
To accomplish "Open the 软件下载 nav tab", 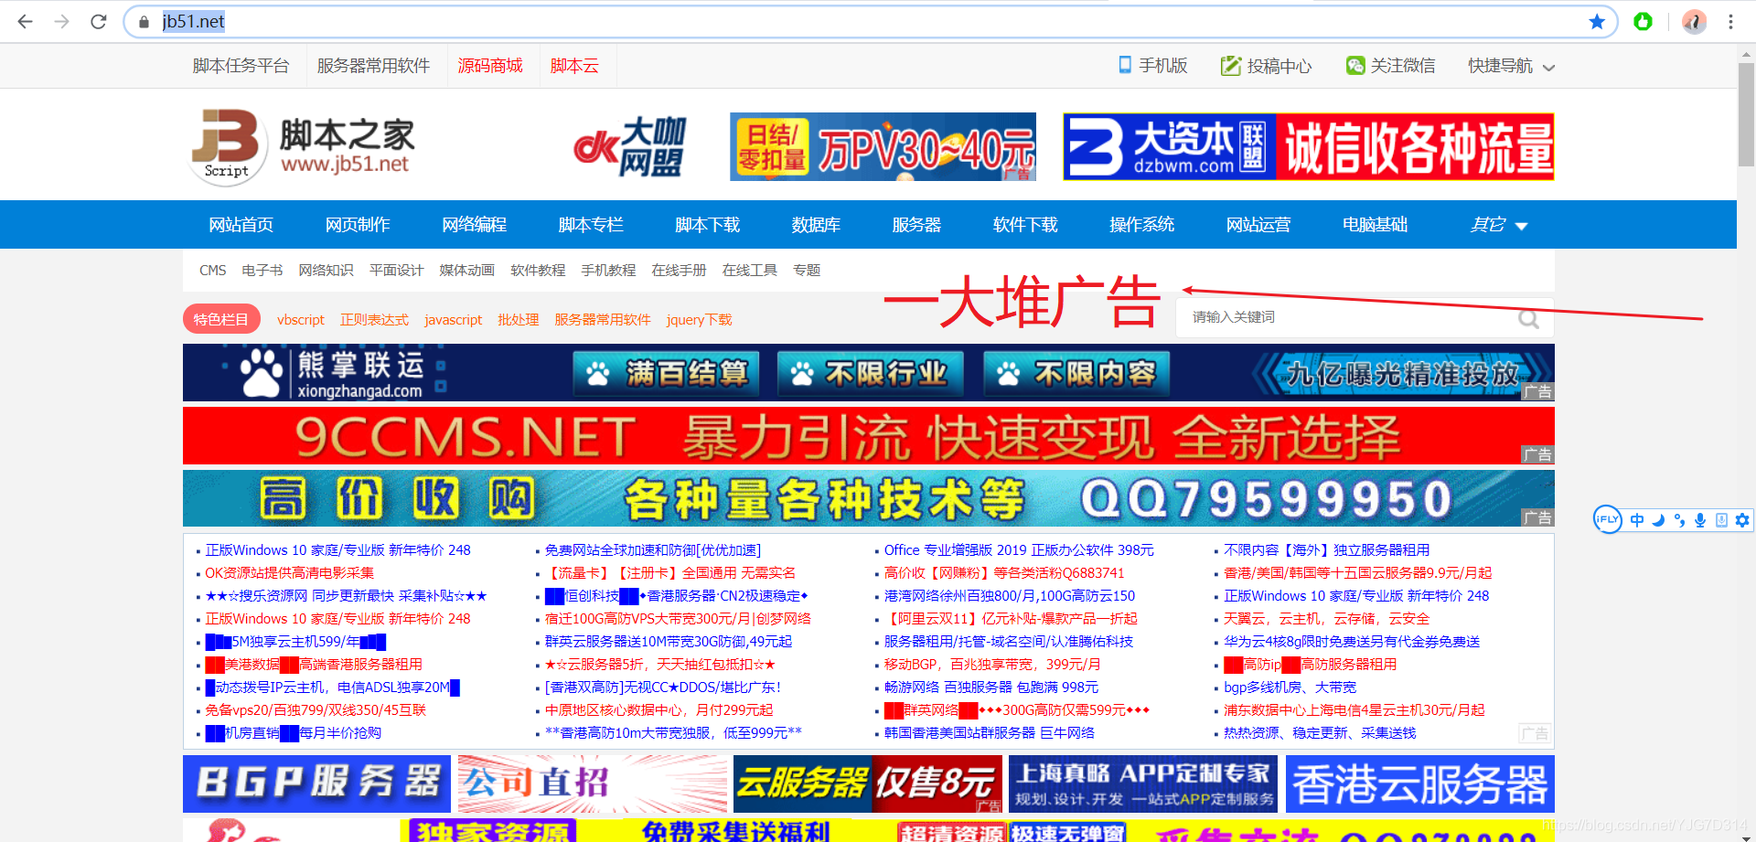I will pyautogui.click(x=1025, y=225).
